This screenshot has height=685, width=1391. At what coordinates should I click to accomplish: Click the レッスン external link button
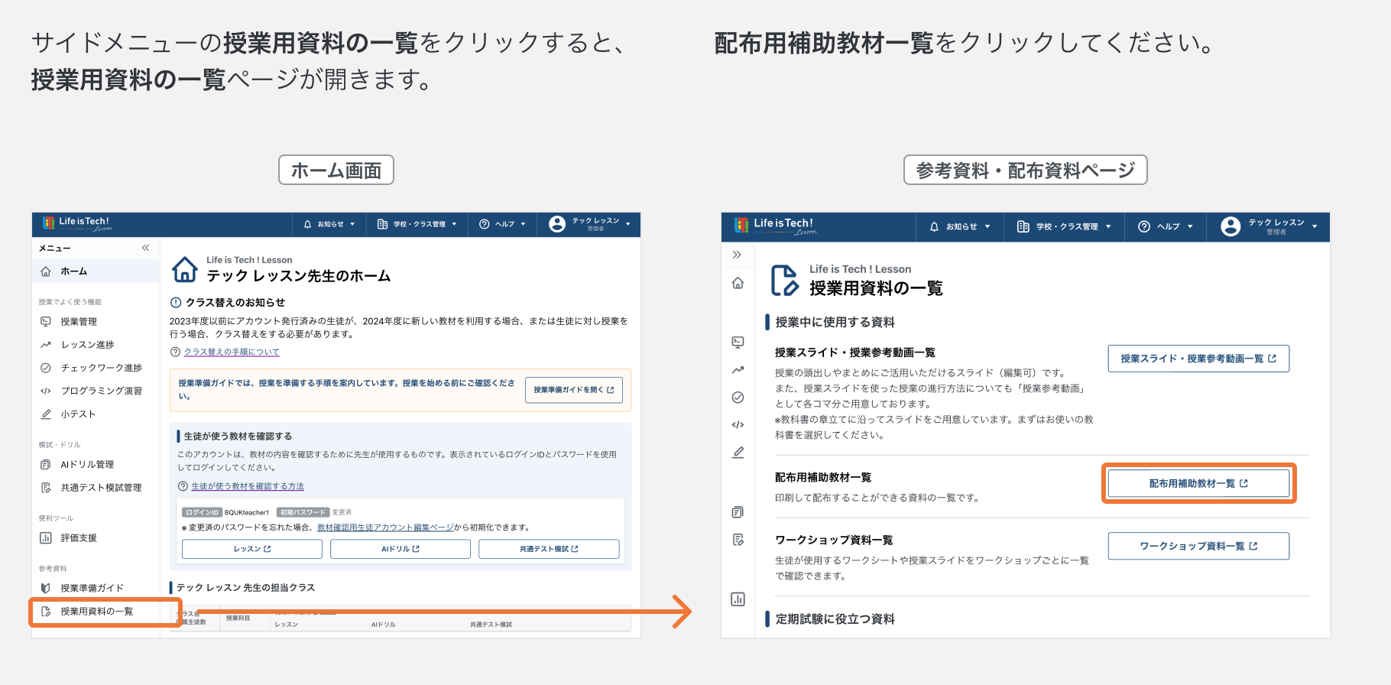pyautogui.click(x=252, y=549)
